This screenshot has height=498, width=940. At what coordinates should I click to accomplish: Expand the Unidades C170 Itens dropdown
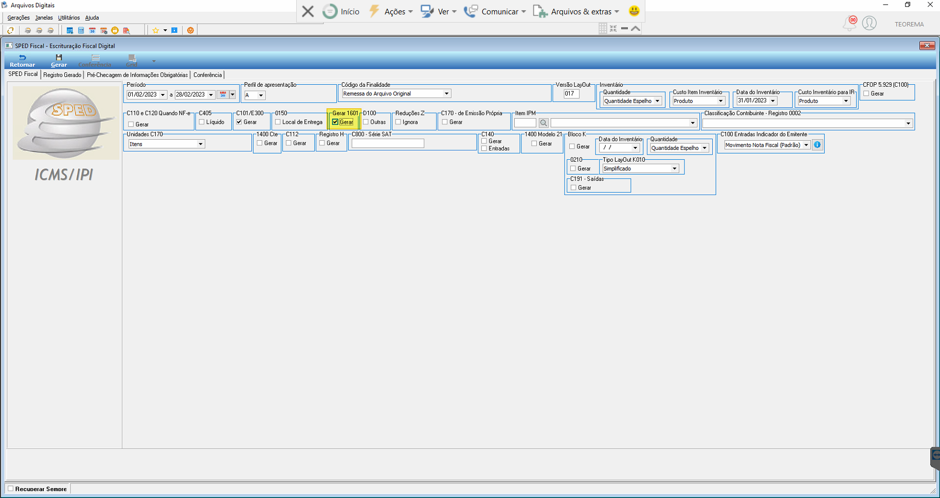200,144
